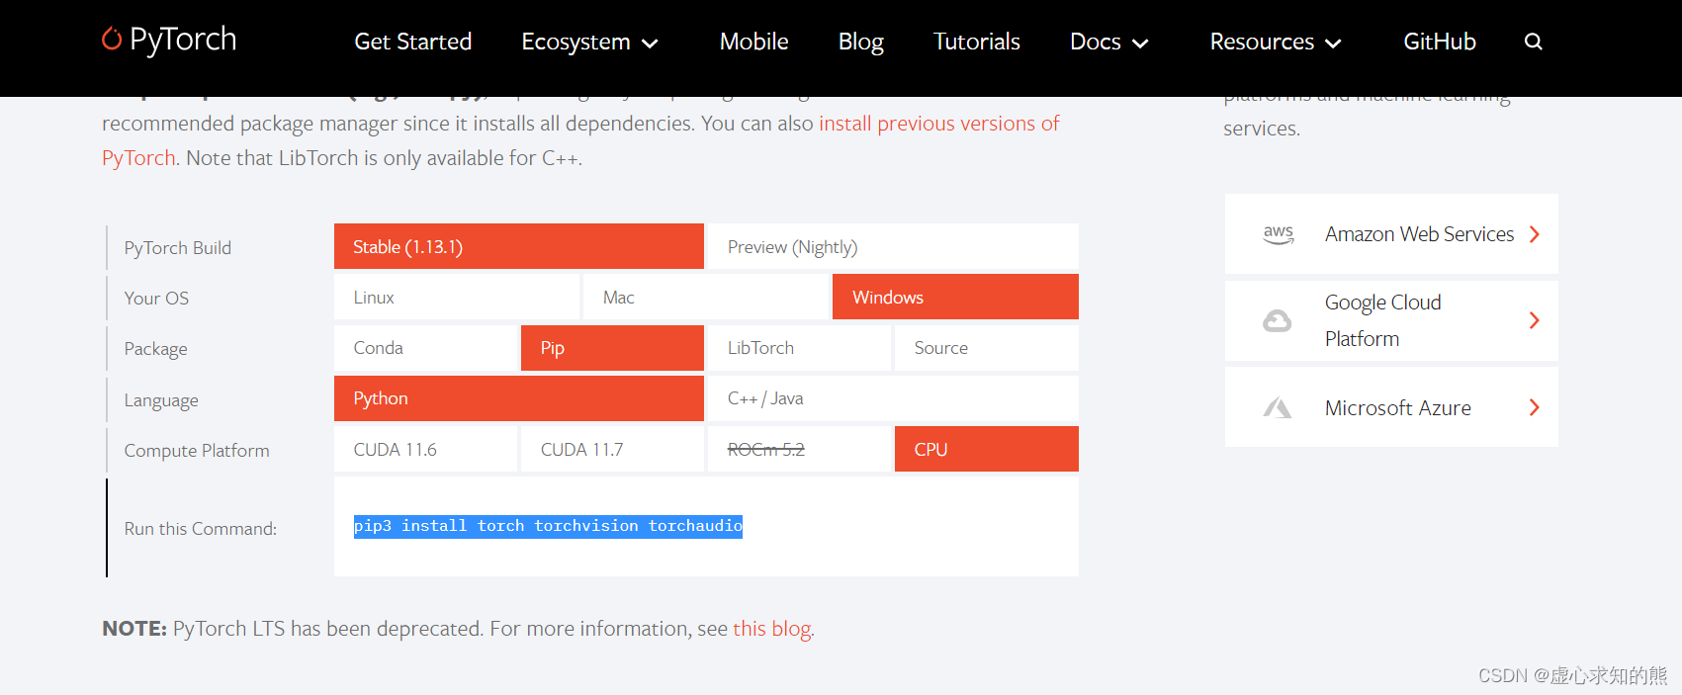Pick ROCm 5.2 compute platform
The width and height of the screenshot is (1682, 695).
(x=799, y=449)
